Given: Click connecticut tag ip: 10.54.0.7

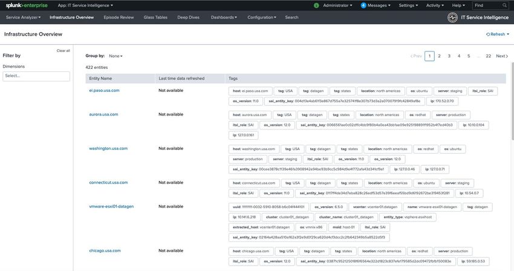Looking at the screenshot, I should [x=469, y=194].
